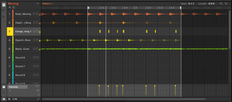
Task: Open pad view grid icon under Moving
Action: 13,7
